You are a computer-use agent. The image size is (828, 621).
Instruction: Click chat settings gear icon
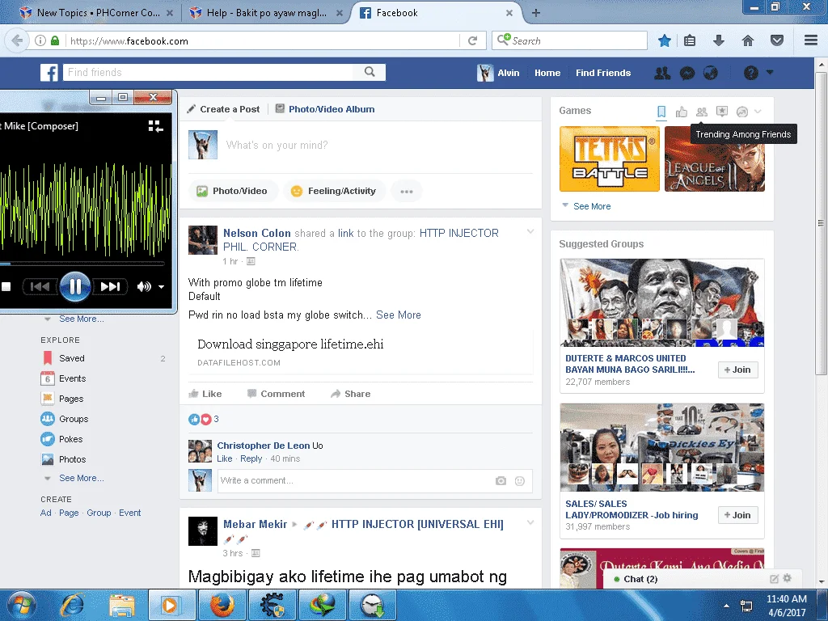788,578
